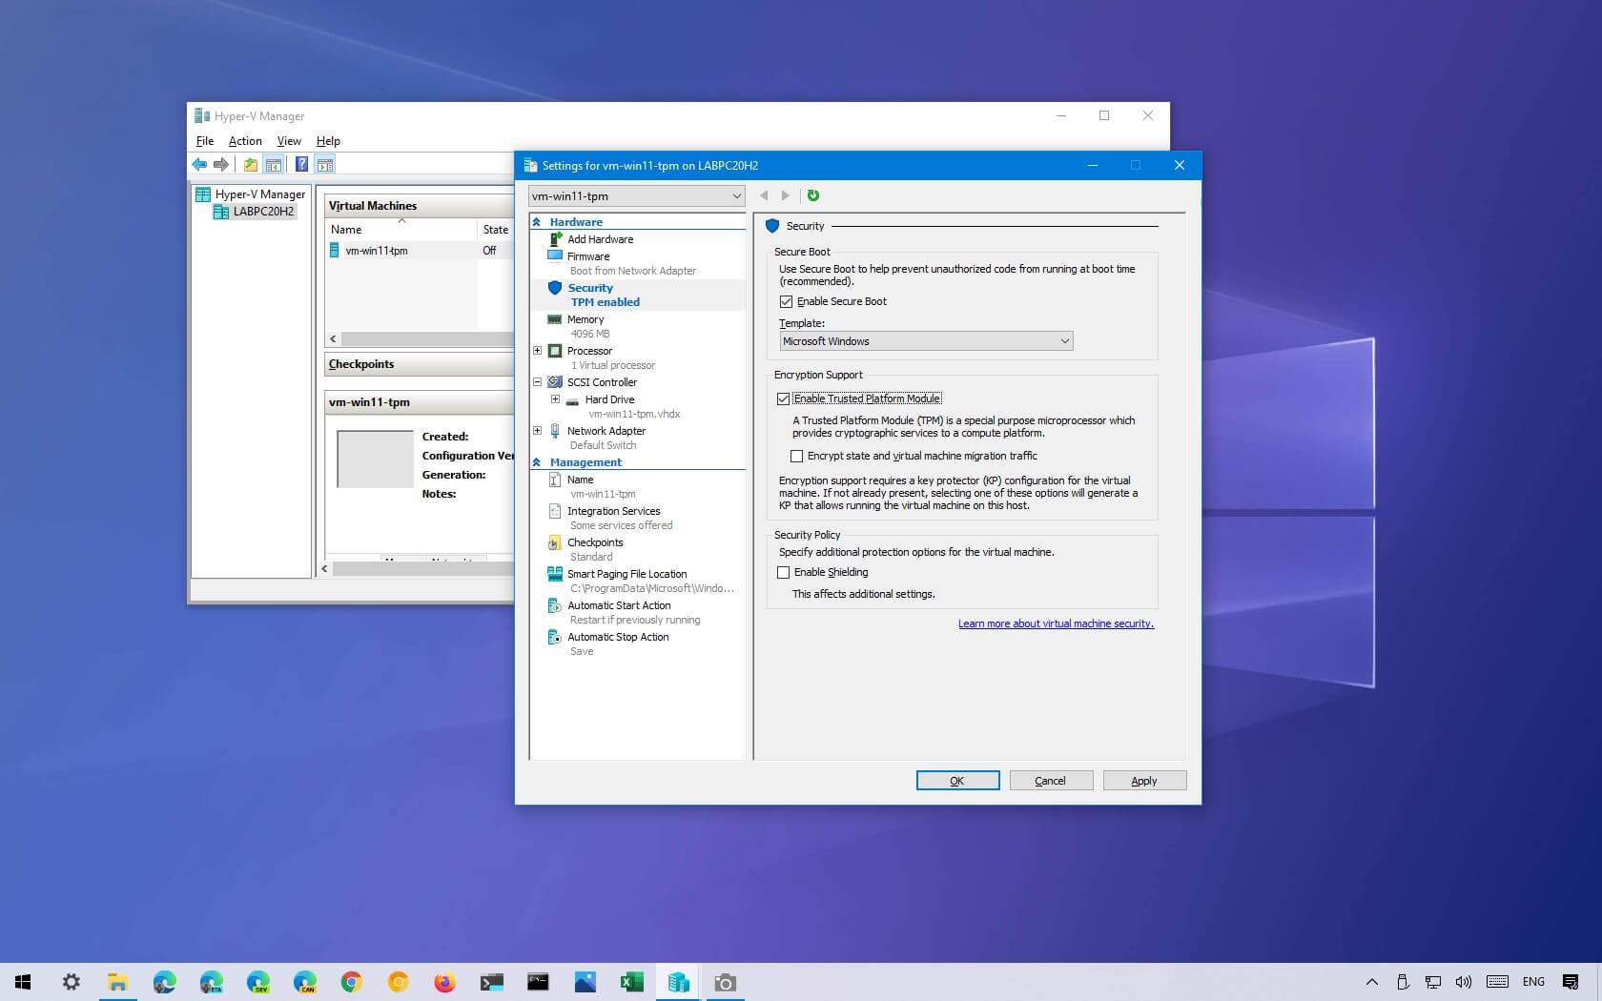Viewport: 1602px width, 1001px height.
Task: Open Add Hardware in the settings tree
Action: click(600, 239)
